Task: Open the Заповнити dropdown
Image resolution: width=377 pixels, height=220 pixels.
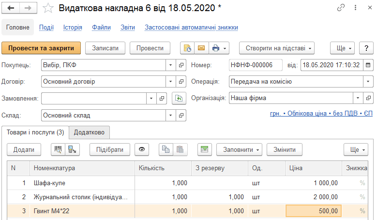Action: point(239,149)
